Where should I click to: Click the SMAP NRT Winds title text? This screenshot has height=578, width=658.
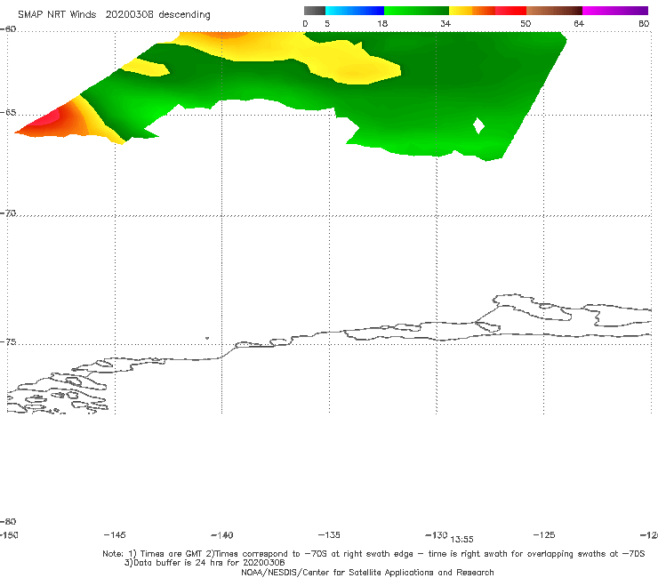click(57, 14)
